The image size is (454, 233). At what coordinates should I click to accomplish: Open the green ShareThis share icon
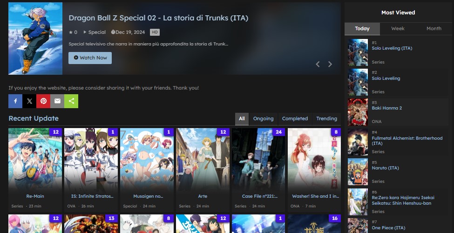71,101
